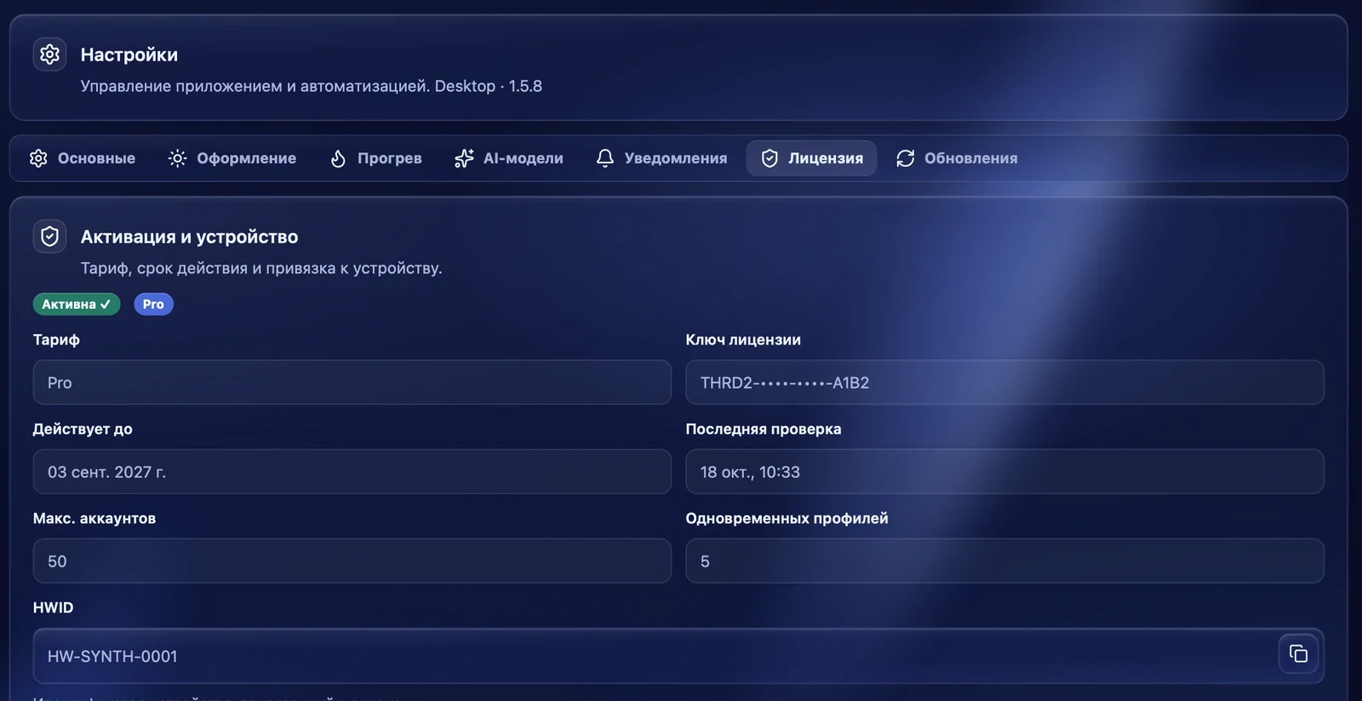Click the Тариф field showing Pro
1362x701 pixels.
pos(352,383)
